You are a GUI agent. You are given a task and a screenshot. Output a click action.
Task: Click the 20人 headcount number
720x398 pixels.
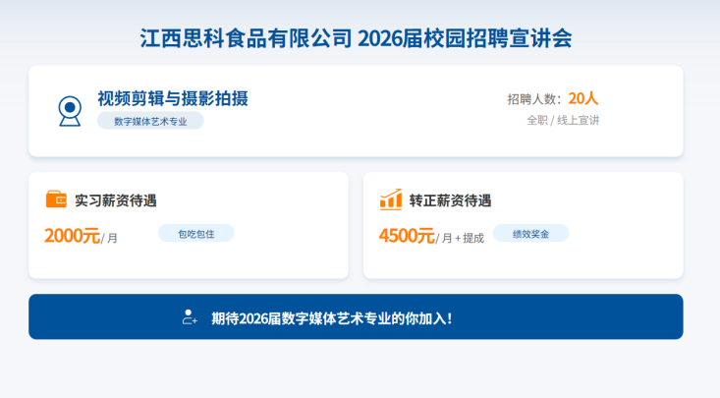(x=583, y=97)
